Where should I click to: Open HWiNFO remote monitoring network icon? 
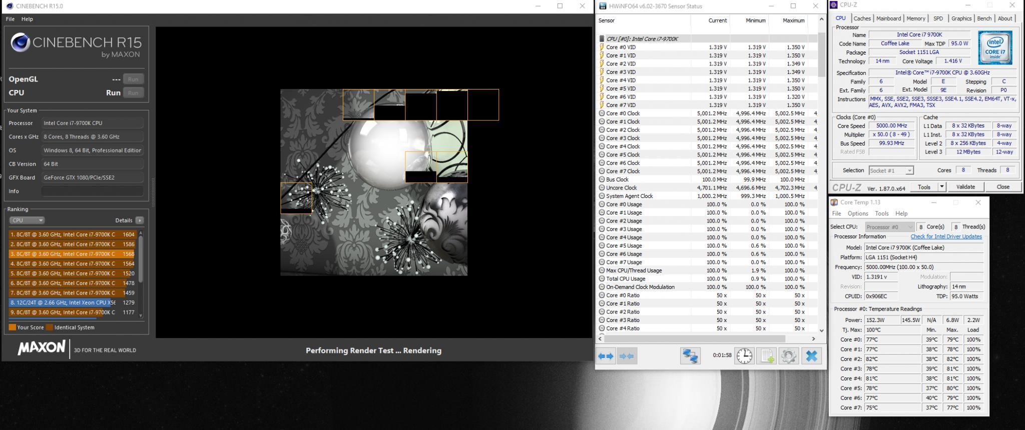[690, 356]
